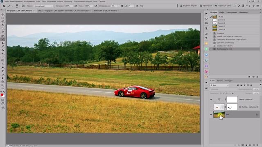Open flow slider dropdown arrow
This screenshot has width=262, height=147.
click(92, 6)
